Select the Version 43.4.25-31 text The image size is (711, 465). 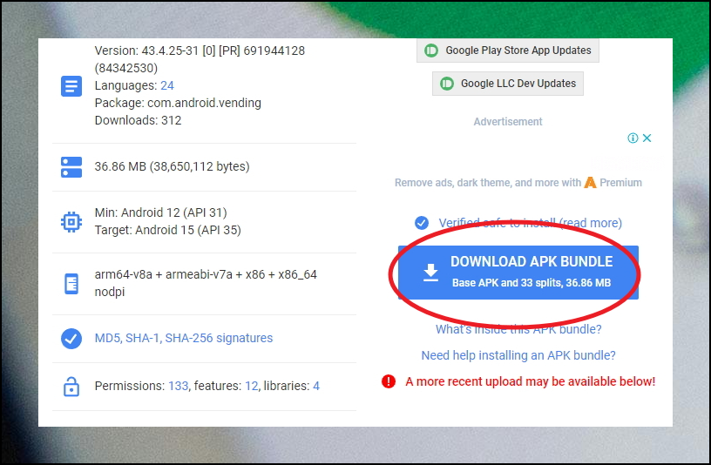pyautogui.click(x=200, y=59)
